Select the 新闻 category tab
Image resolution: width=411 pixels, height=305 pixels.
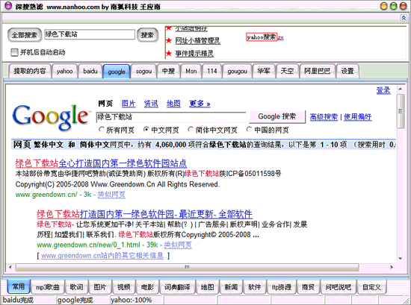[231, 287]
